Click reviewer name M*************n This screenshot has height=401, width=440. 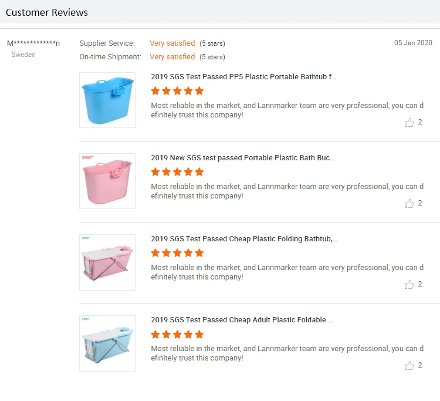(x=33, y=43)
